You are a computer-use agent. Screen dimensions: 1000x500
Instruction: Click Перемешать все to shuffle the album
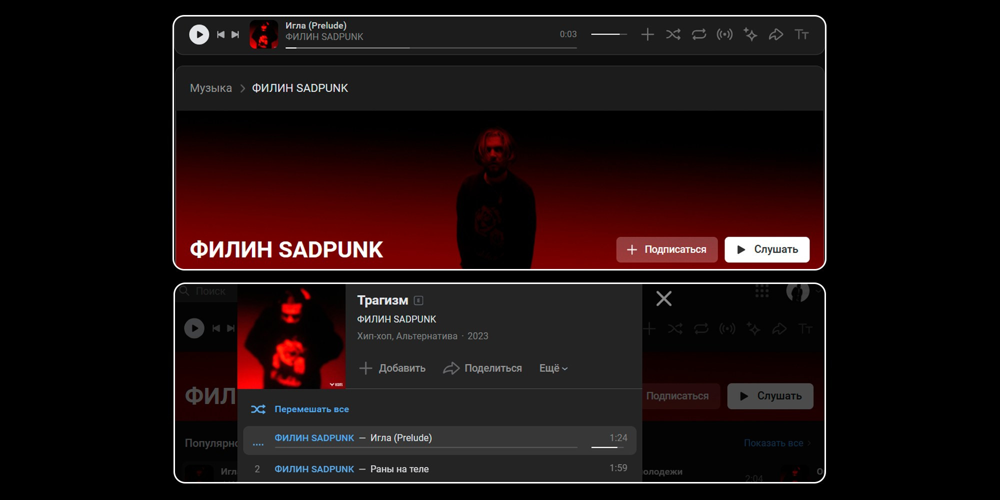(311, 408)
